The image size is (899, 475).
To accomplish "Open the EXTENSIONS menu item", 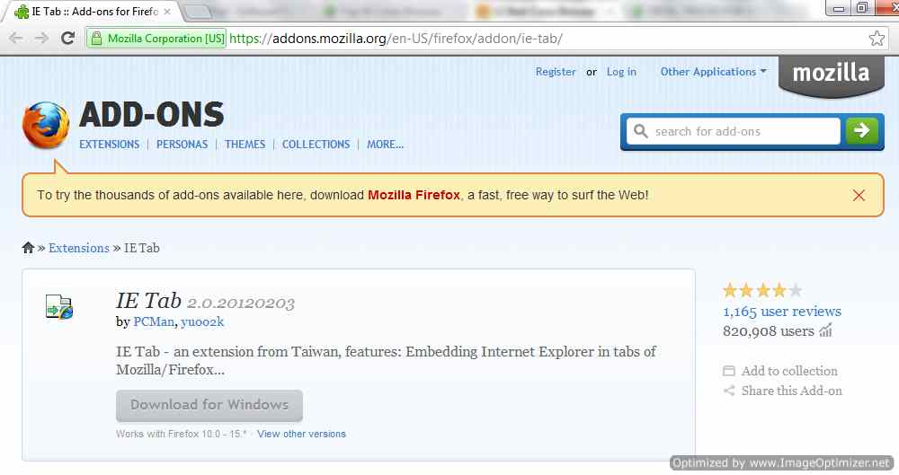I will pyautogui.click(x=109, y=145).
